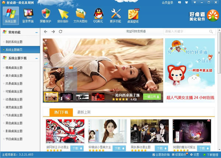The image size is (221, 158).
Task: Open the 登录界面 login screen section
Action: click(28, 16)
